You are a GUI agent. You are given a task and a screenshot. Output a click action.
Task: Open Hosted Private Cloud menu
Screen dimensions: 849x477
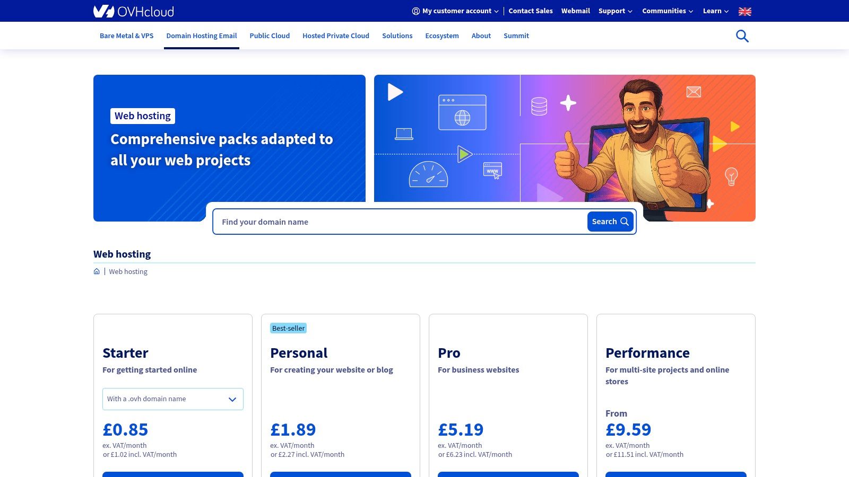click(336, 36)
